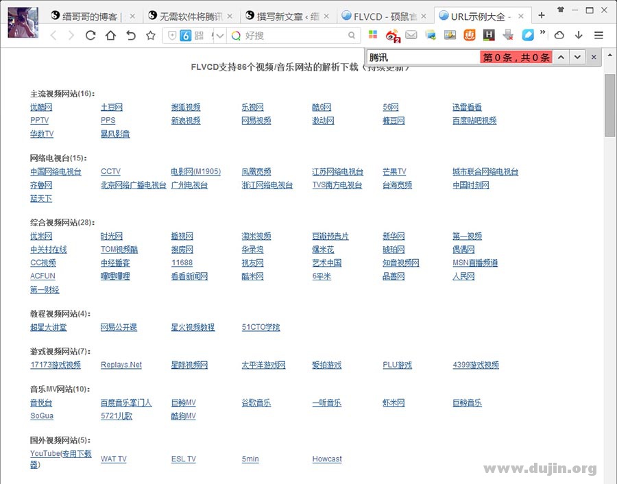This screenshot has width=617, height=484.
Task: Open the 蓝天下 link
Action: [41, 198]
